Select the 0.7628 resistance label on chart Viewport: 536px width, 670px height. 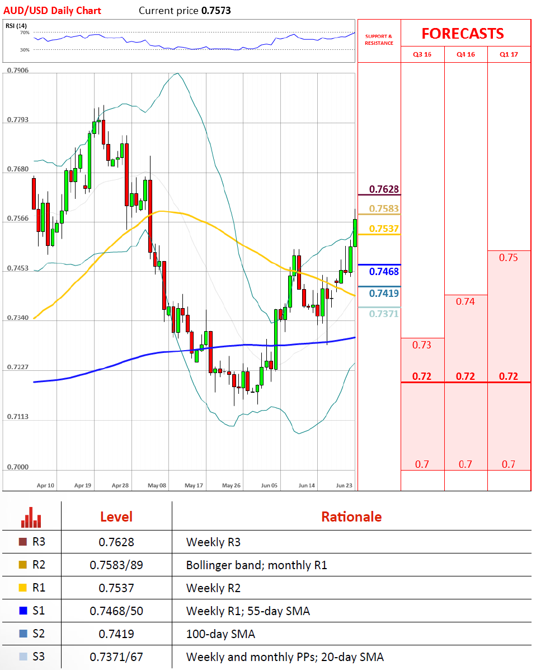(x=384, y=189)
